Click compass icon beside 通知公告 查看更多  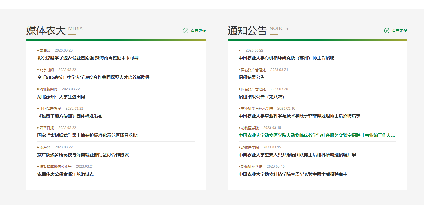click(387, 30)
